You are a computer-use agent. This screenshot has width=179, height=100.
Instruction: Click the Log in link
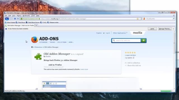pos(108,33)
